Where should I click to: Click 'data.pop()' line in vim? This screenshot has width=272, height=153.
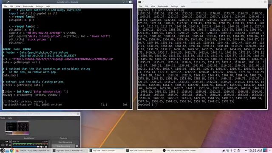pyautogui.click(x=10, y=75)
